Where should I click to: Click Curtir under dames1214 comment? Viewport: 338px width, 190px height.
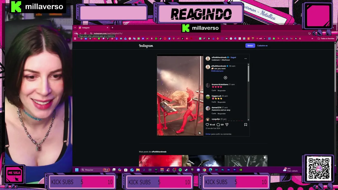coord(214,113)
